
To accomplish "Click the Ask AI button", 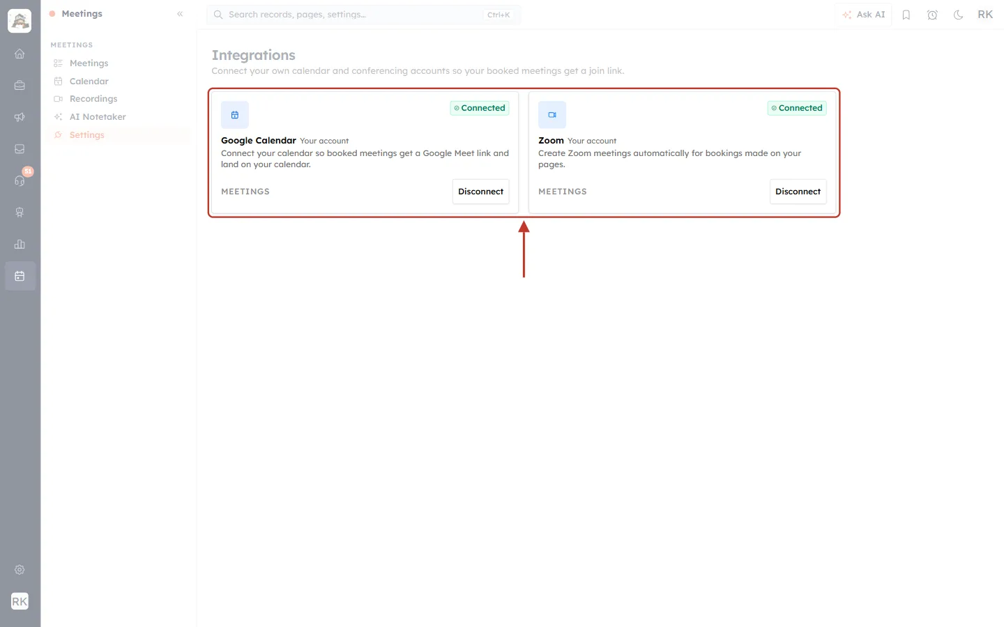I will tap(863, 15).
